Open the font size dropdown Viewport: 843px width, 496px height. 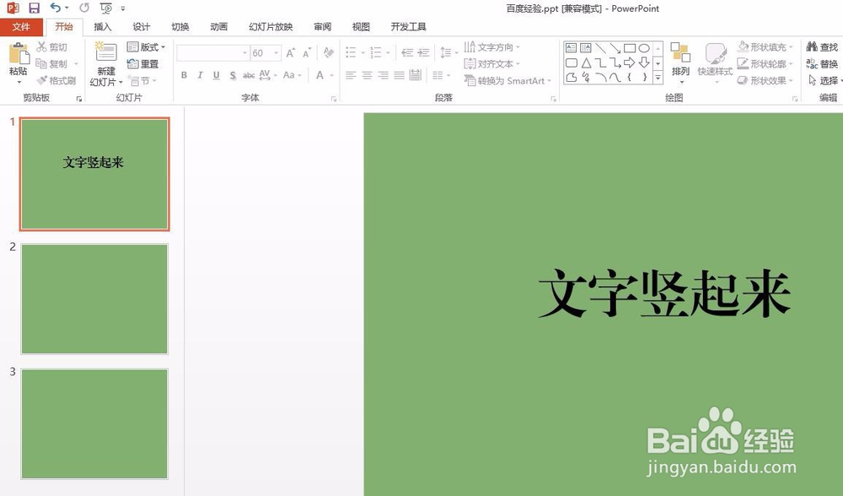click(276, 52)
